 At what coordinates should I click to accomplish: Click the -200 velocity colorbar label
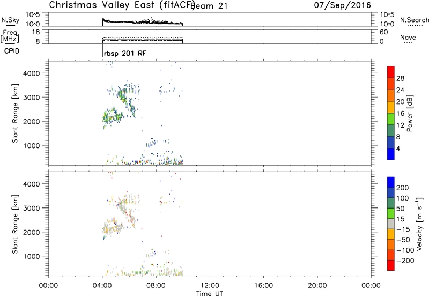tap(405, 261)
